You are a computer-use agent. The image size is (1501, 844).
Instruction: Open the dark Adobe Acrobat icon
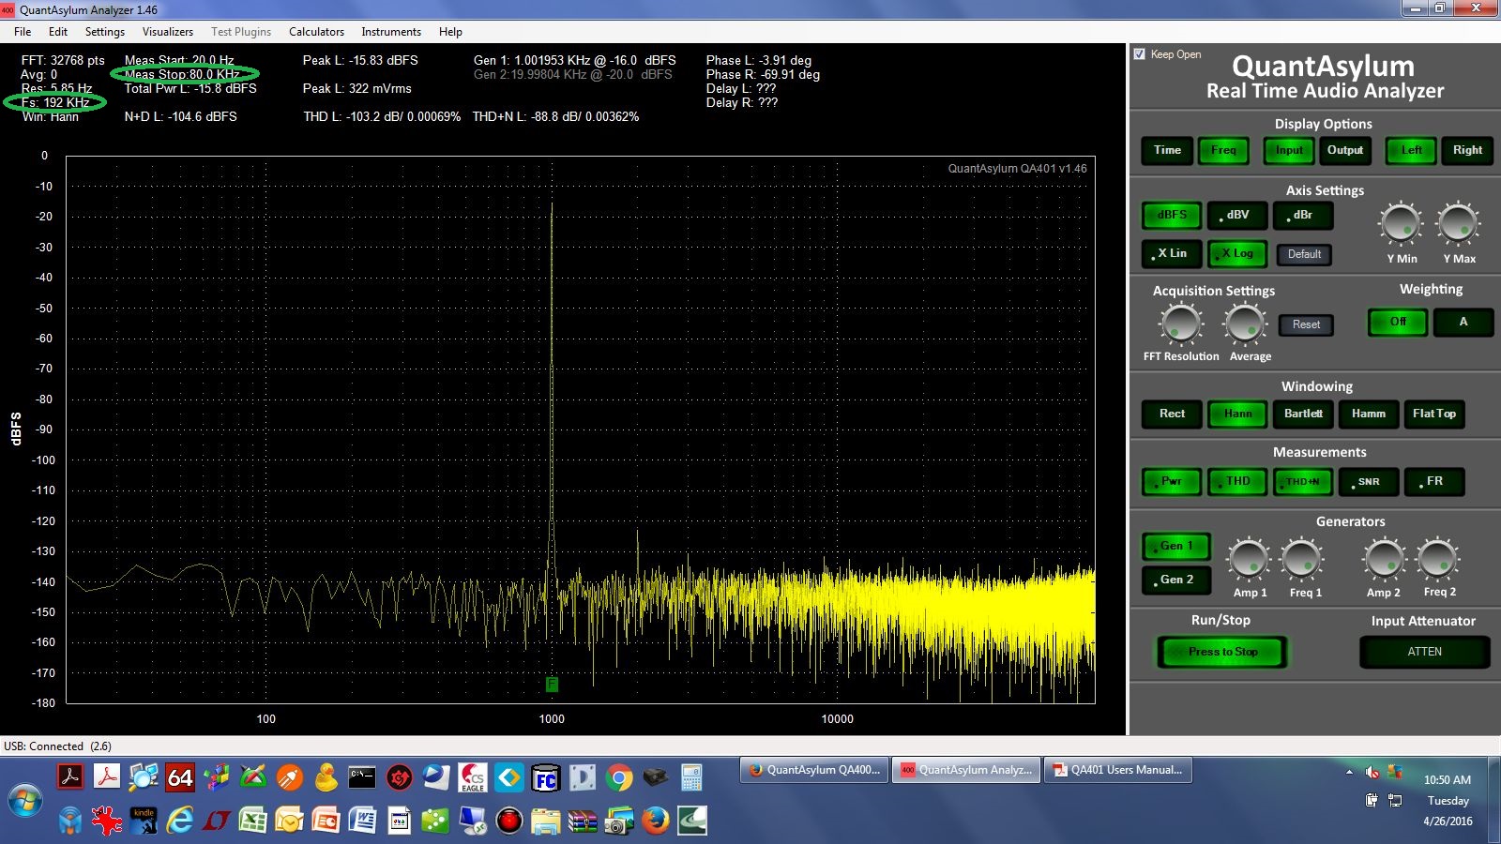tap(70, 777)
